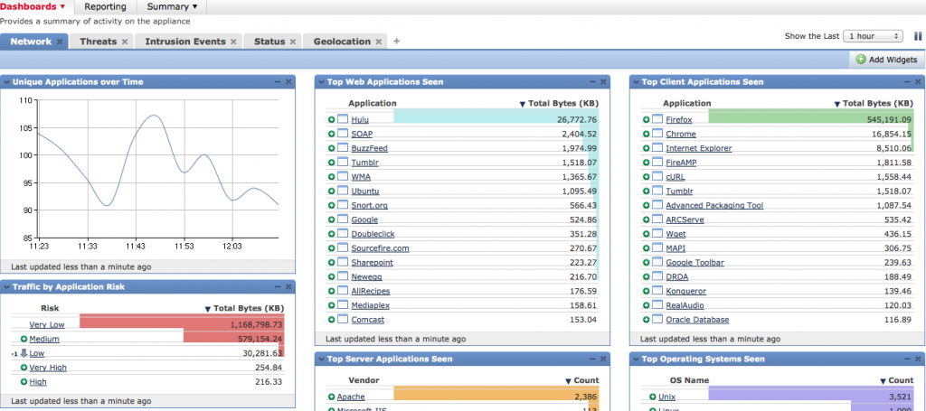Minimize the Top Web Applications Seen widget
The height and width of the screenshot is (411, 926).
[x=592, y=81]
